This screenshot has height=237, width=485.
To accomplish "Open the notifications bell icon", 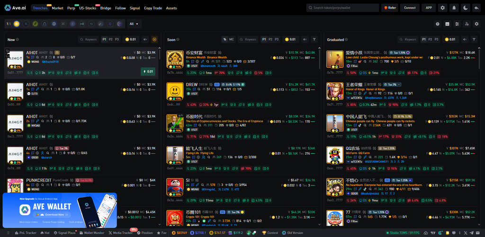I will pos(454,8).
